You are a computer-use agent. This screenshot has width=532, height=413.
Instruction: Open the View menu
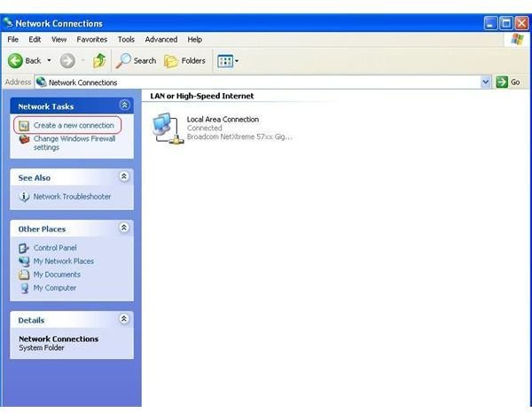tap(59, 40)
